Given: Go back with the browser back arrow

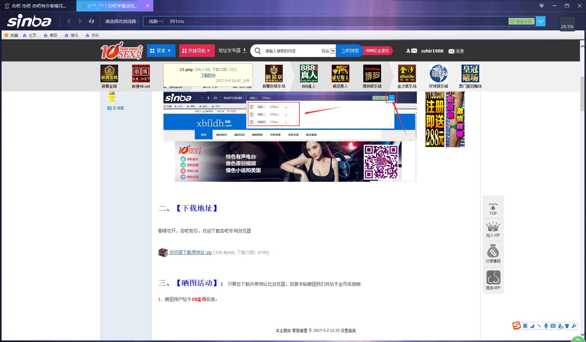Looking at the screenshot, I should pos(69,21).
